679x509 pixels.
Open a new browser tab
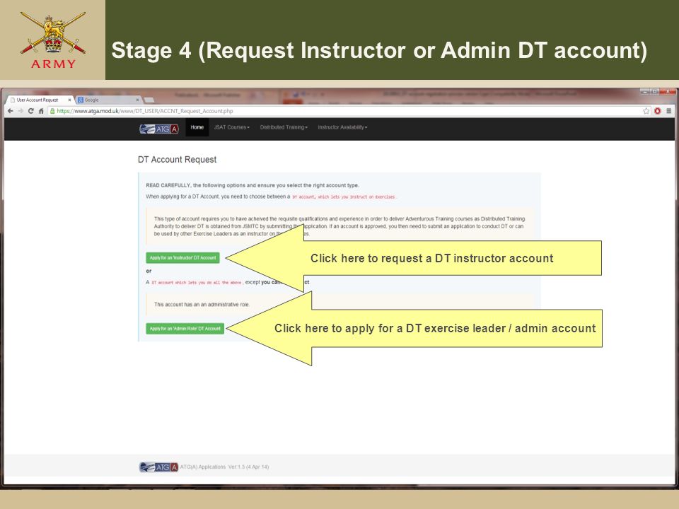point(149,100)
